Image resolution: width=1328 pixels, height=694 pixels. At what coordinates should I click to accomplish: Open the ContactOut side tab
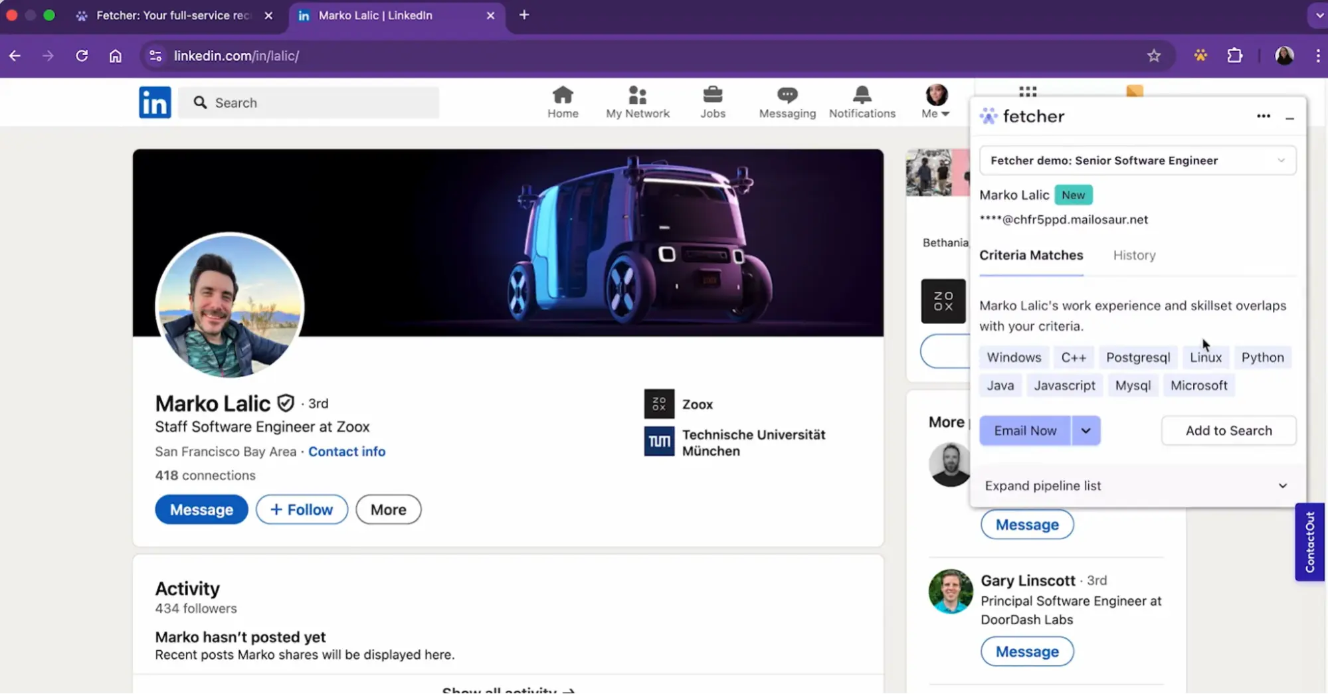(1309, 542)
